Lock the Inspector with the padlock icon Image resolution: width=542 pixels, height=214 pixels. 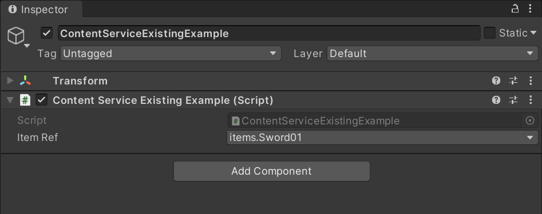pyautogui.click(x=515, y=9)
